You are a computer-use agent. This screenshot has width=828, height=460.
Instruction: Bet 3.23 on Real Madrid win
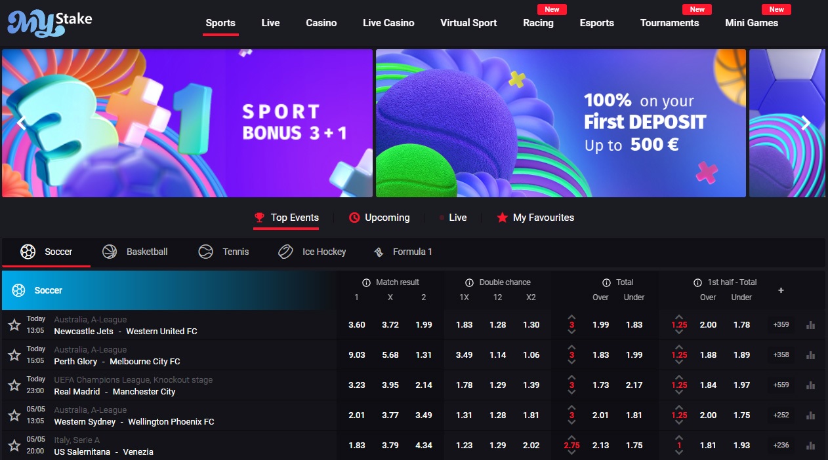pyautogui.click(x=357, y=385)
